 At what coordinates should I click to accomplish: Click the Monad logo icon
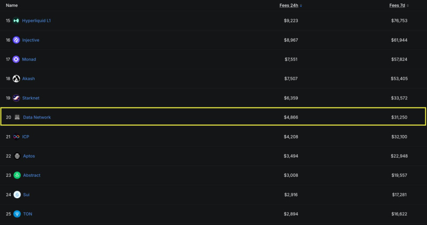(16, 59)
